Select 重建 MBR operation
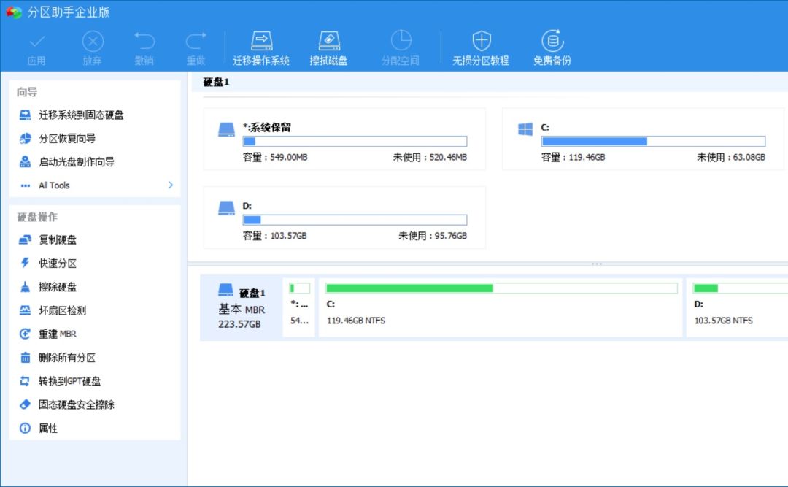 (47, 334)
